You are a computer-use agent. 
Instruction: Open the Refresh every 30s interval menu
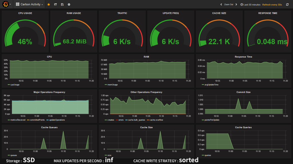tap(272, 5)
